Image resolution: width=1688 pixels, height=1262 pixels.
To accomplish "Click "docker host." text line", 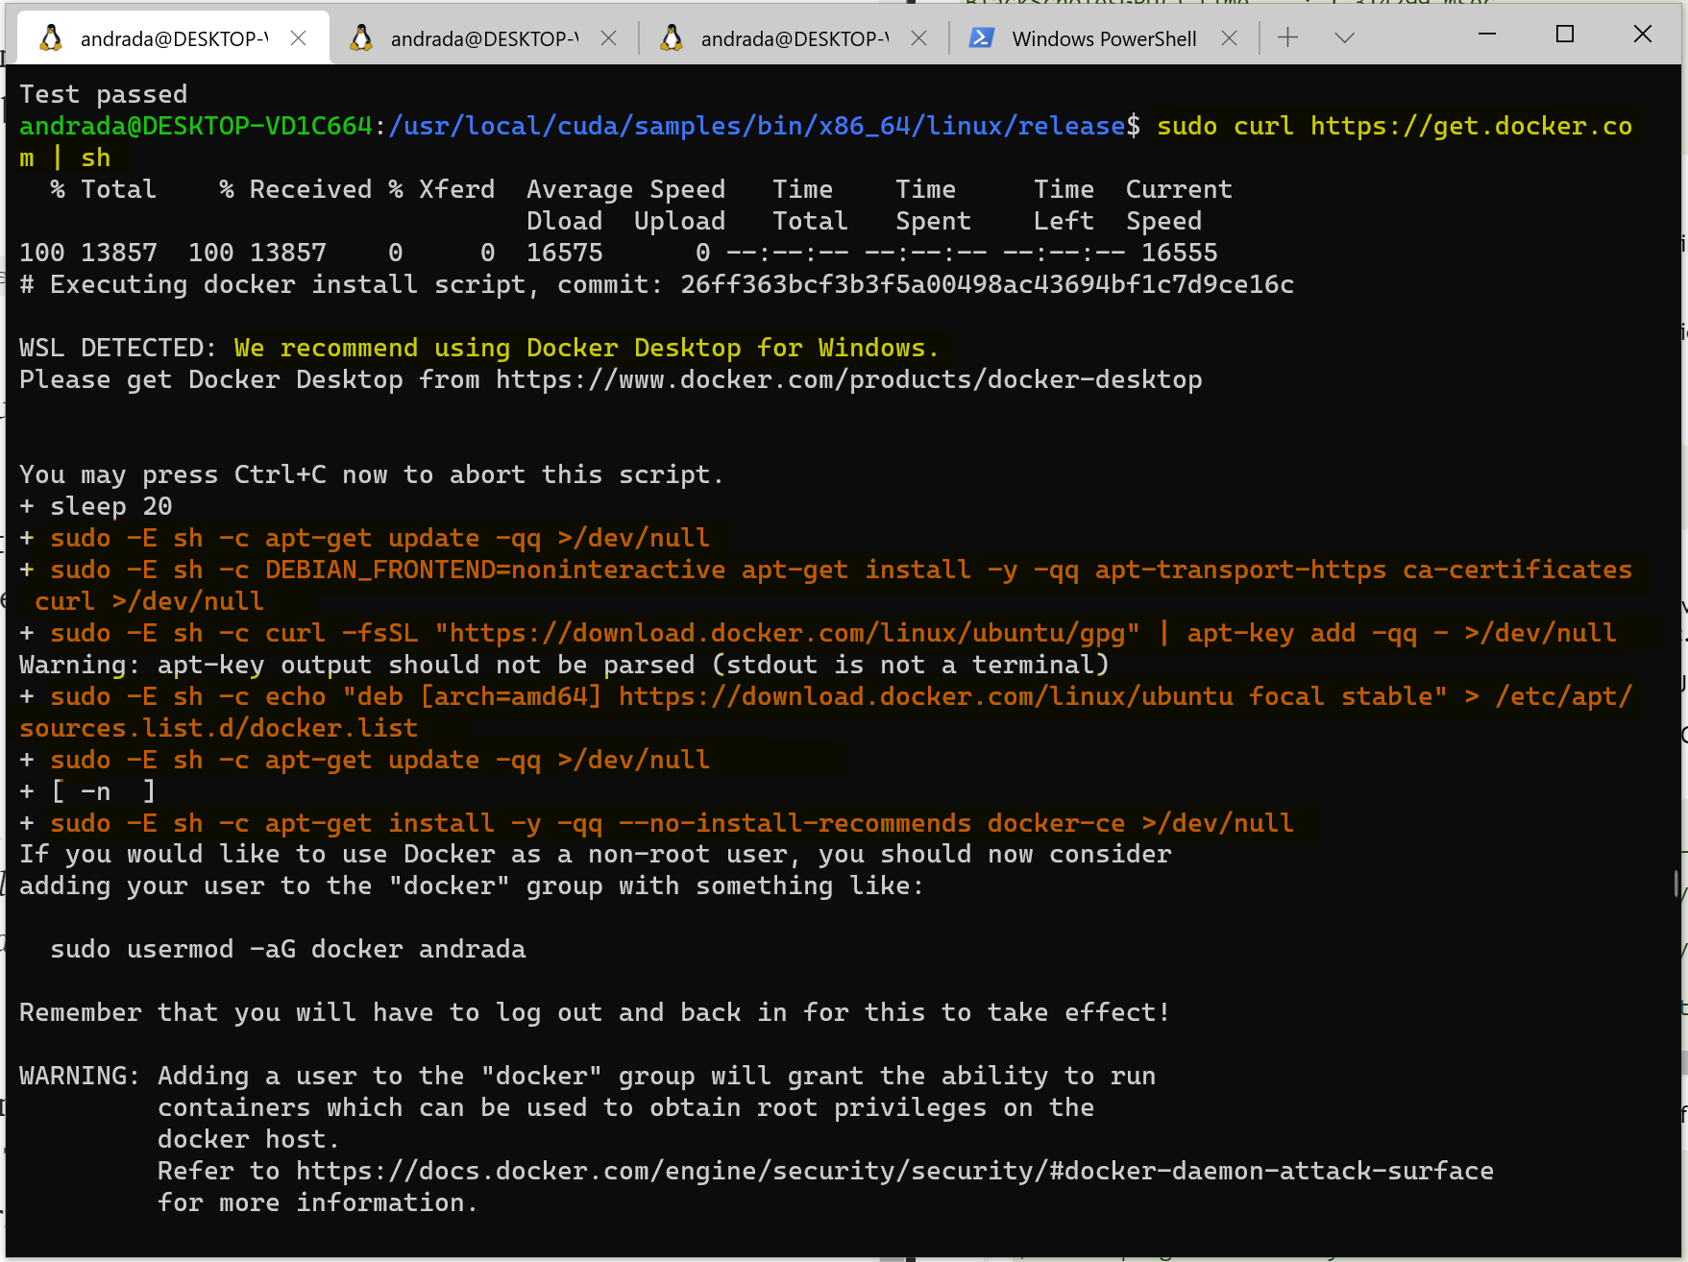I will 248,1140.
